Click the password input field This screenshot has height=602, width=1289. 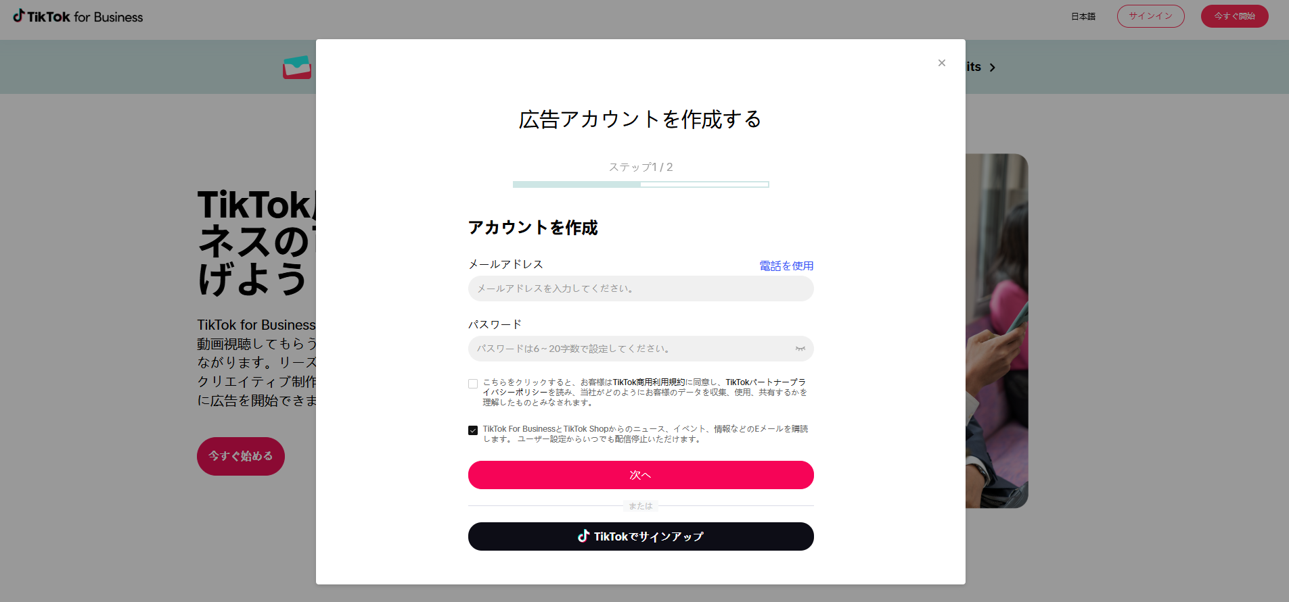641,349
